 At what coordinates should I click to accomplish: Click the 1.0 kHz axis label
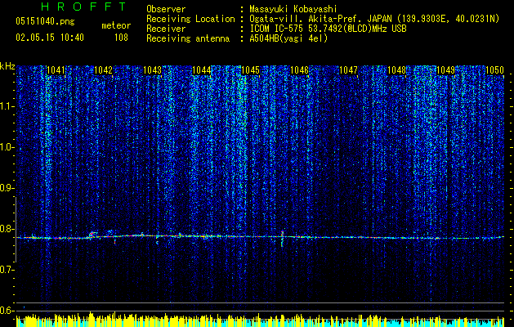[x=7, y=147]
